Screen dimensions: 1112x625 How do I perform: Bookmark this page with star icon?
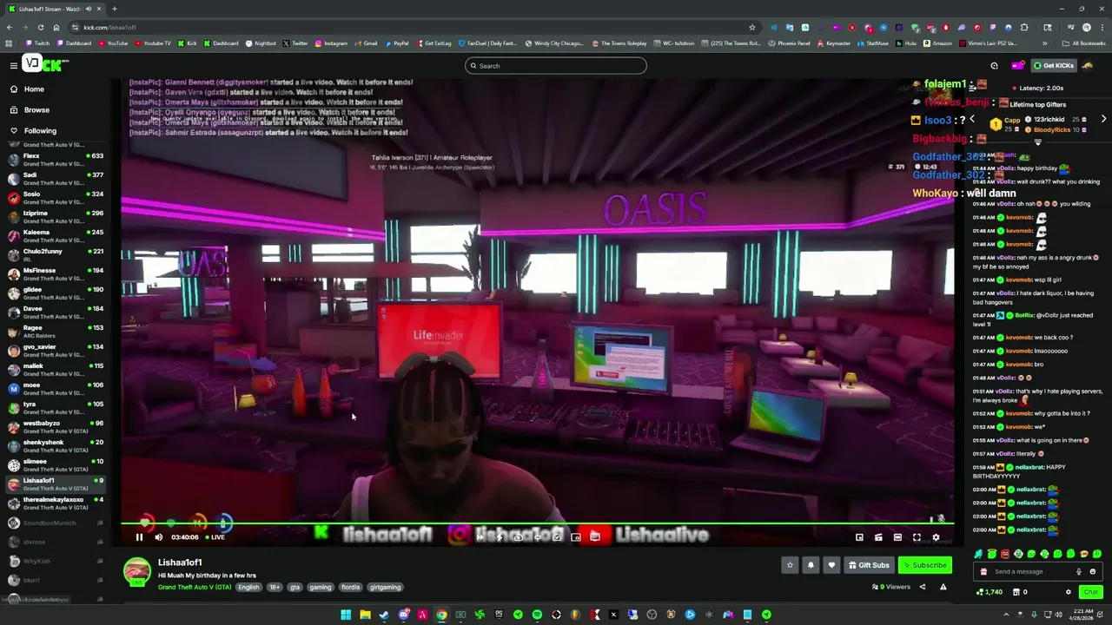point(751,27)
